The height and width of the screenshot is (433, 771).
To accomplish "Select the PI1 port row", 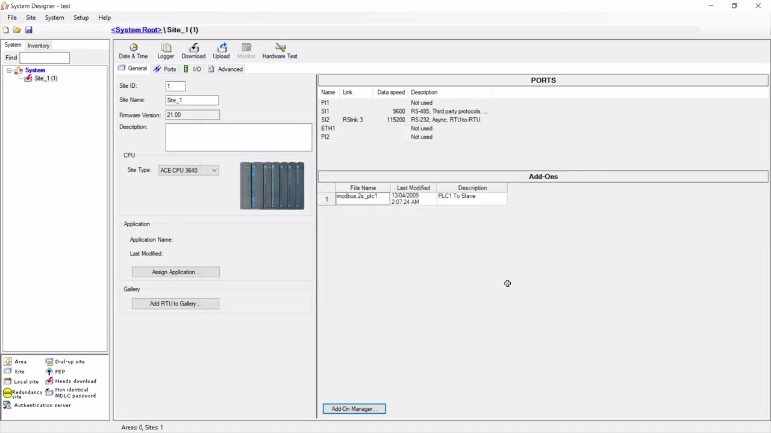I will (x=405, y=103).
